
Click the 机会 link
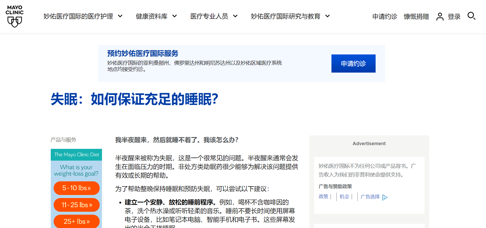tap(344, 196)
